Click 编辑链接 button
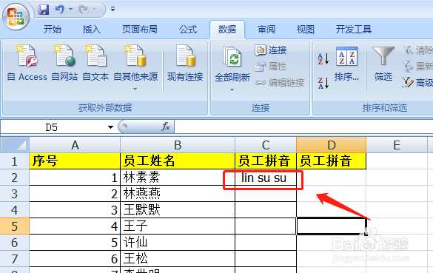 pos(280,82)
